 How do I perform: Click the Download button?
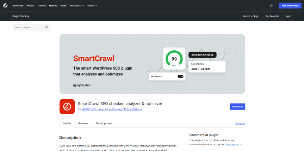click(x=238, y=107)
